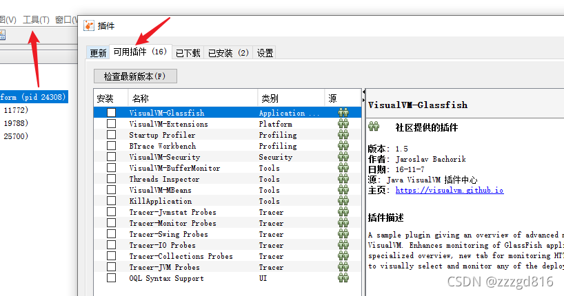Click the community source icon for VisualVM-Glassfish

point(343,112)
